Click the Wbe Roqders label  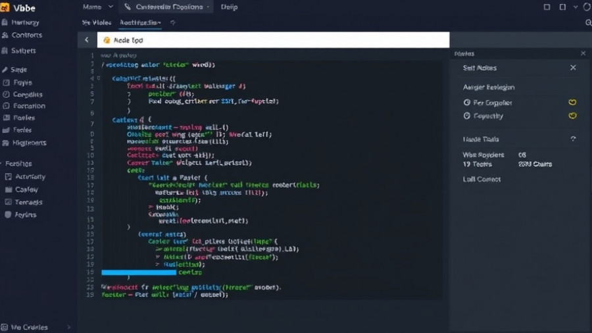pos(483,155)
